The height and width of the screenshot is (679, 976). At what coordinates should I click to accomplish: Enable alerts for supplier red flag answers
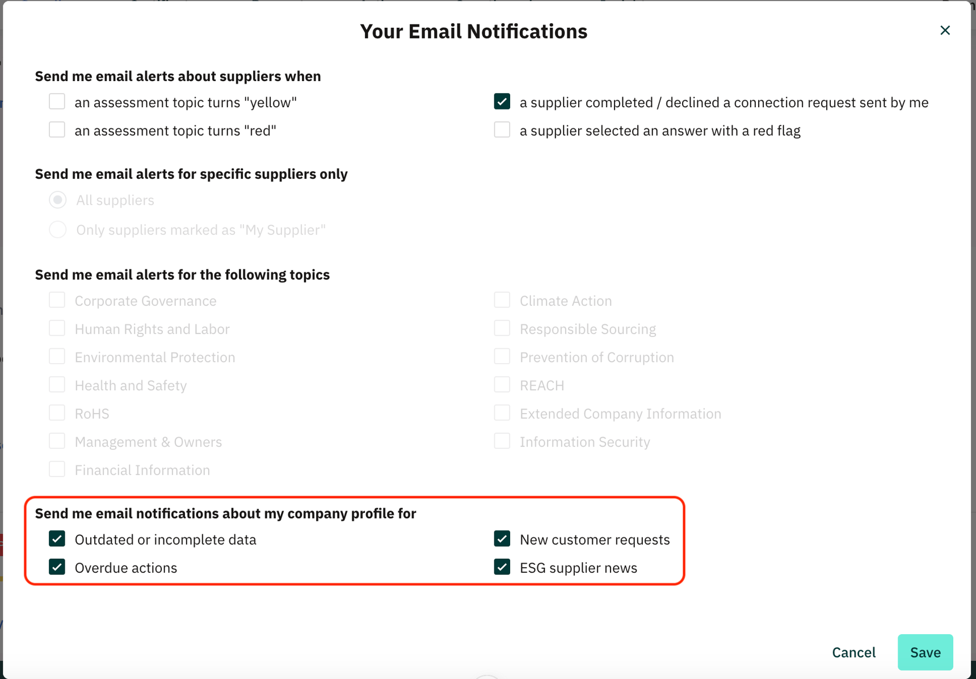click(x=502, y=129)
